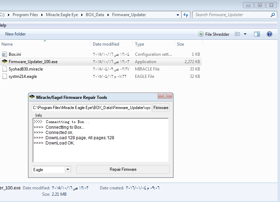Click New folder in toolbar
The width and height of the screenshot is (280, 202).
click(x=15, y=34)
